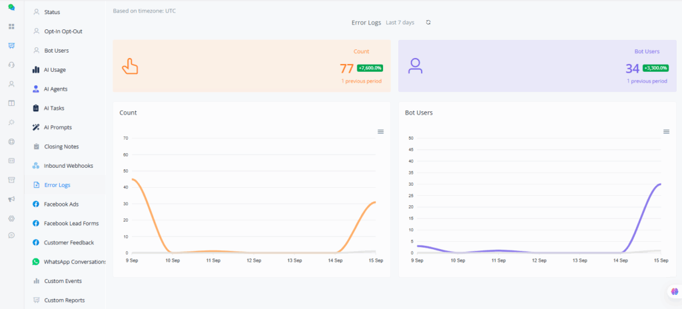Click the dashboard grid icon in left rail
The image size is (682, 309).
click(11, 27)
